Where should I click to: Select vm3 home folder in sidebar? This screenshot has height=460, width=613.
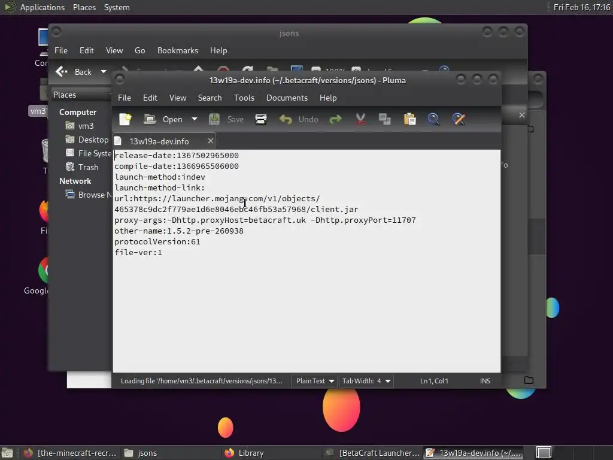(80, 126)
